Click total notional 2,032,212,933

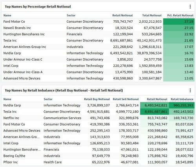150,22
